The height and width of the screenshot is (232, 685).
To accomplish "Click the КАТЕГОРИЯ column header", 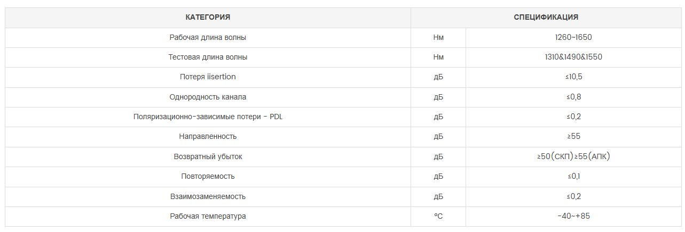I will (208, 18).
